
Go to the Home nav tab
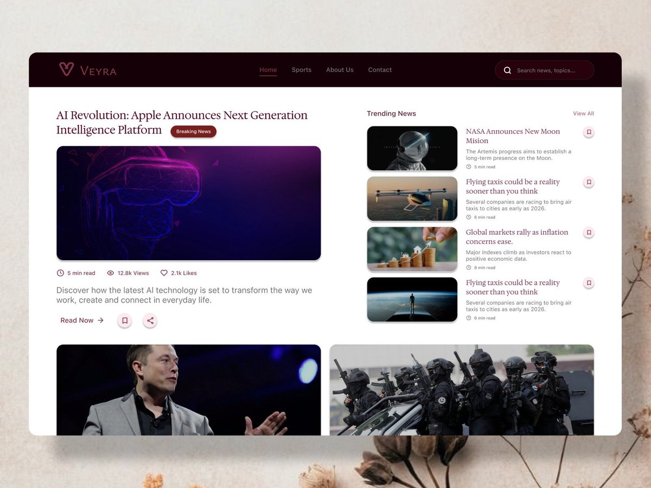click(x=268, y=70)
